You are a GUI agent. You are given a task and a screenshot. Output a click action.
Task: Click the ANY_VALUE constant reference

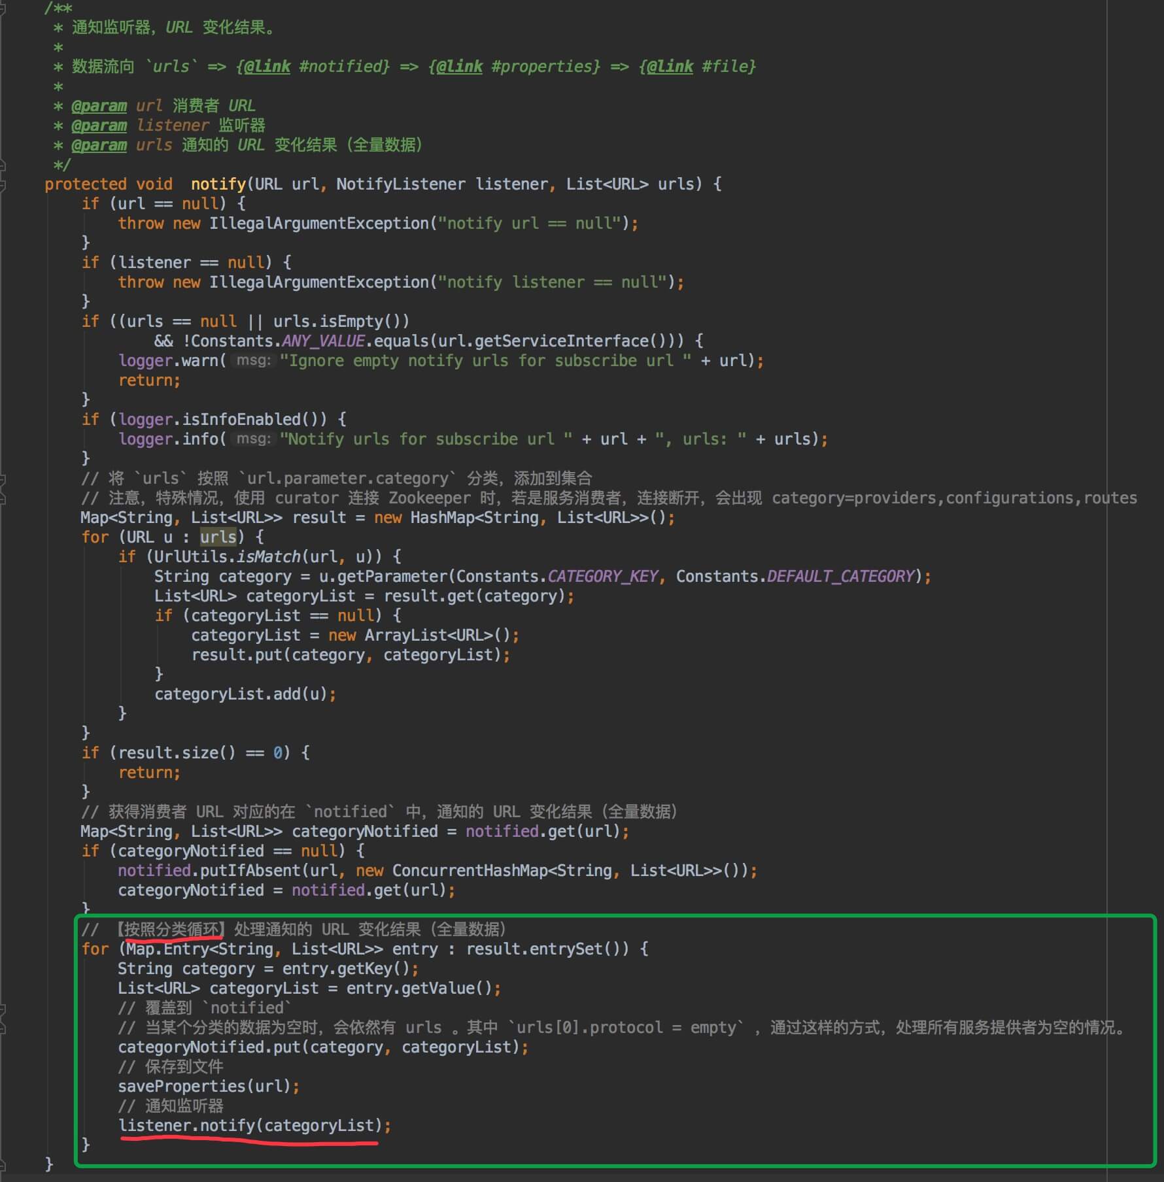coord(323,341)
